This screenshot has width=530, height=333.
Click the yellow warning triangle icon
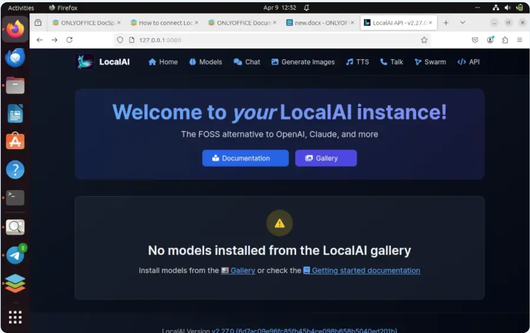(279, 223)
